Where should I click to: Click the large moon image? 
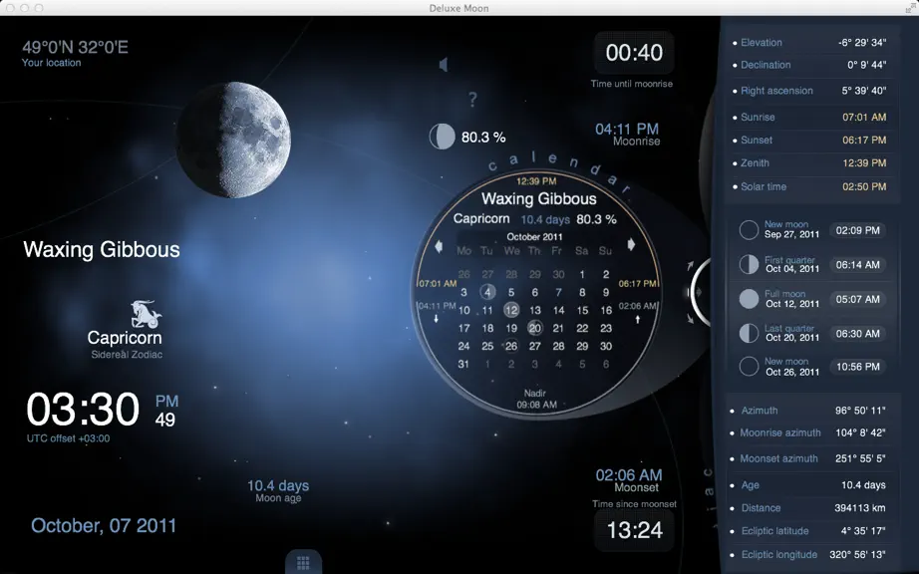tap(233, 140)
